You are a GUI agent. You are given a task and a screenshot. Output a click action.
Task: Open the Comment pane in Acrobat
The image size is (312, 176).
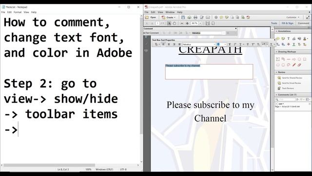click(303, 23)
